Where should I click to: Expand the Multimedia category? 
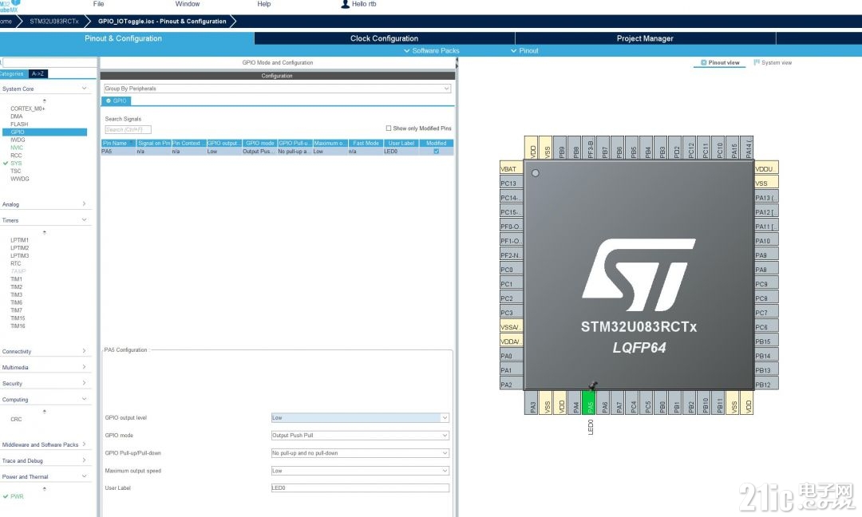pos(84,367)
